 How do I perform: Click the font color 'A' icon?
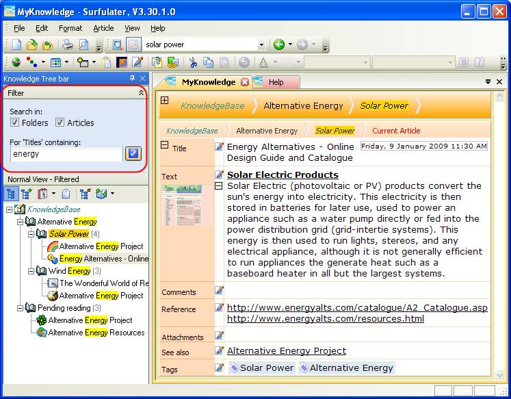click(x=263, y=62)
